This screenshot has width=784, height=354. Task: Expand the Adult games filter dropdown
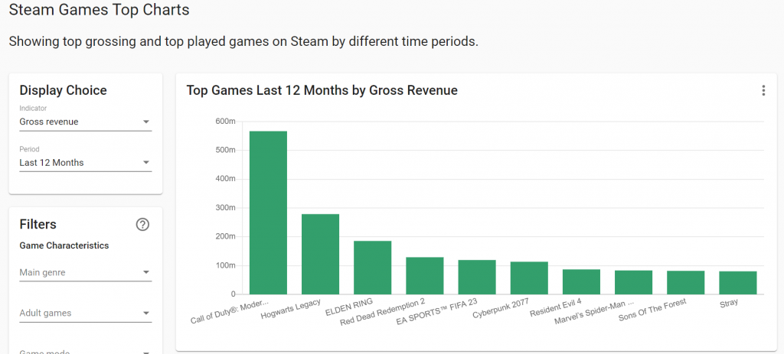click(x=86, y=313)
